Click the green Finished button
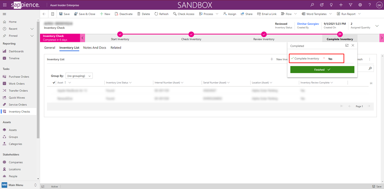Viewport: 384px width, 189px height. tap(322, 70)
